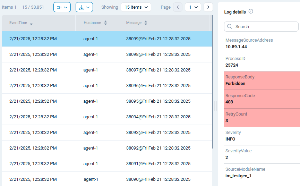
Task: Sort by Message column arrows
Action: click(x=146, y=23)
